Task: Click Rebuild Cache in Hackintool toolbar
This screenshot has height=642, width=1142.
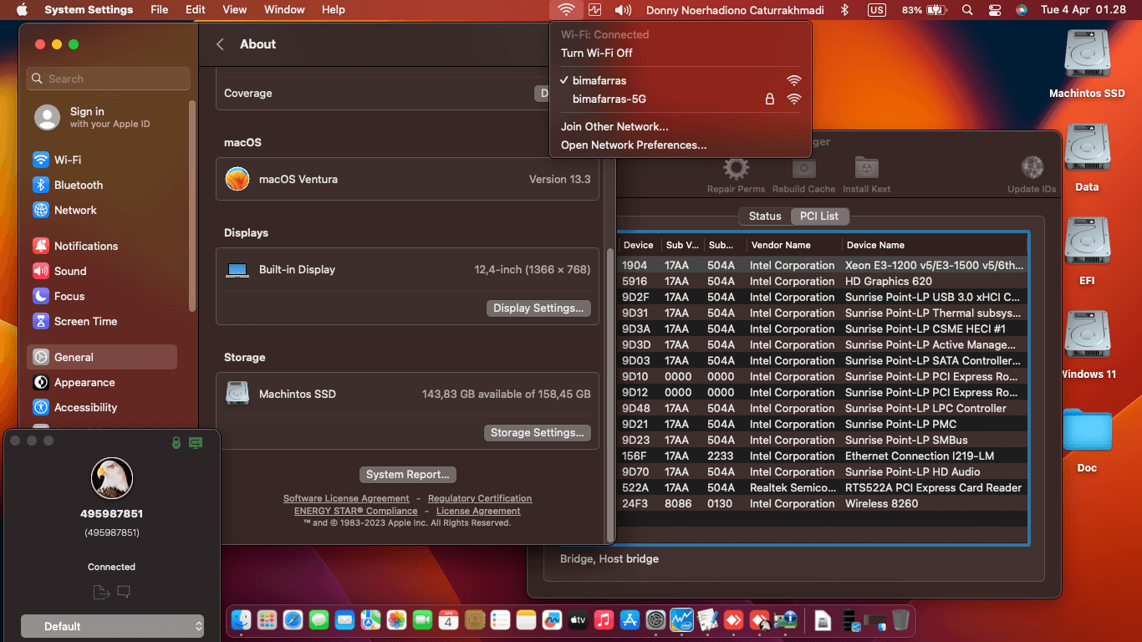Action: tap(803, 175)
